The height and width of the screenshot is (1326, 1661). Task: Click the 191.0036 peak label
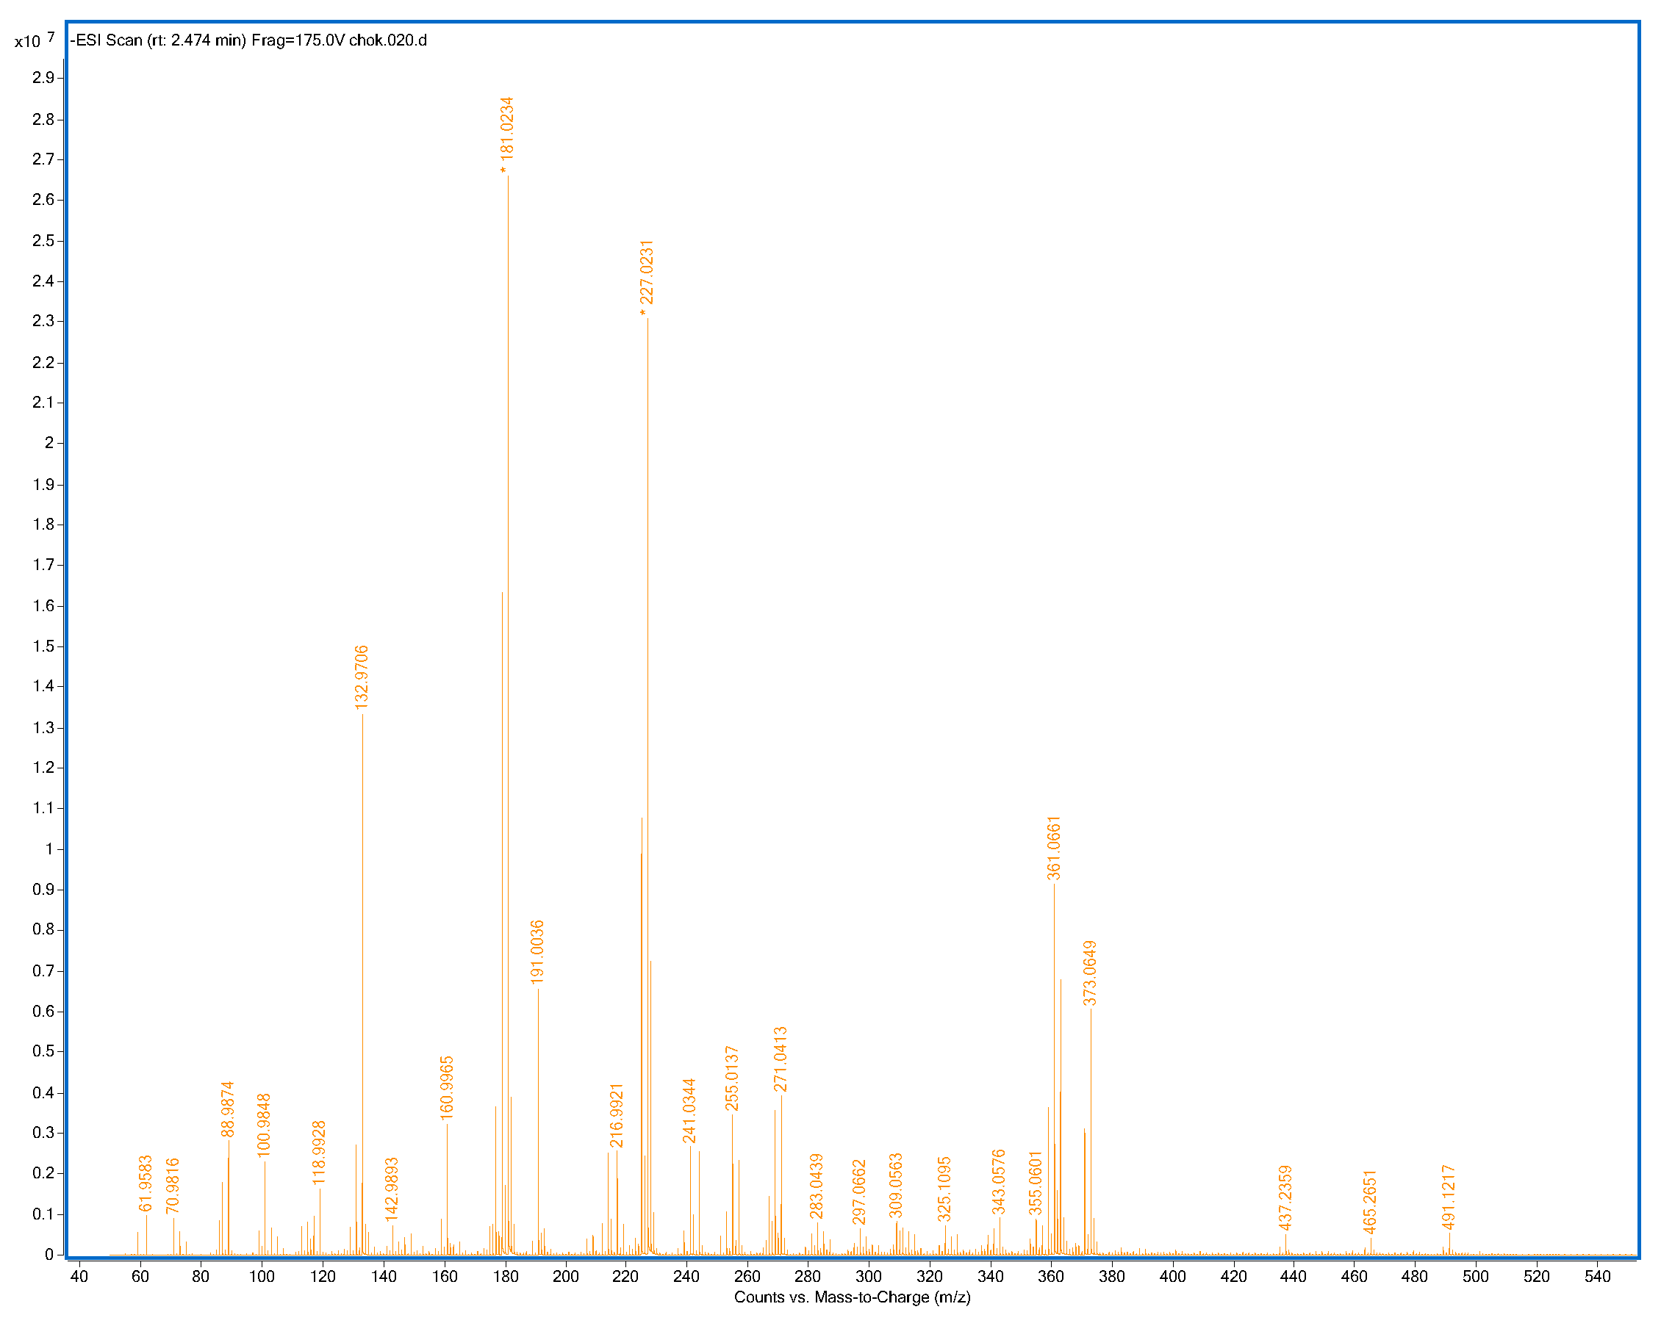537,952
